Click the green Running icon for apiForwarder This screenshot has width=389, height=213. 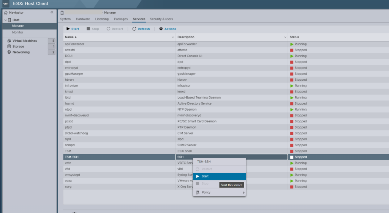[292, 44]
